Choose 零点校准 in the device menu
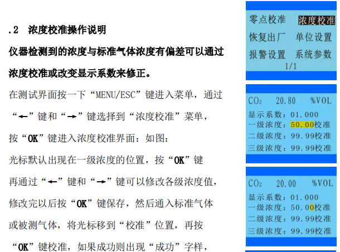The width and height of the screenshot is (340, 252). point(267,20)
